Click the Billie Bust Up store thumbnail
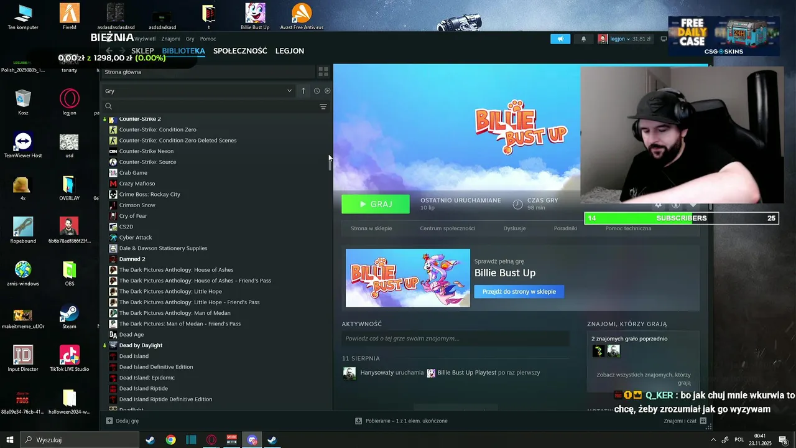796x448 pixels. pyautogui.click(x=408, y=278)
